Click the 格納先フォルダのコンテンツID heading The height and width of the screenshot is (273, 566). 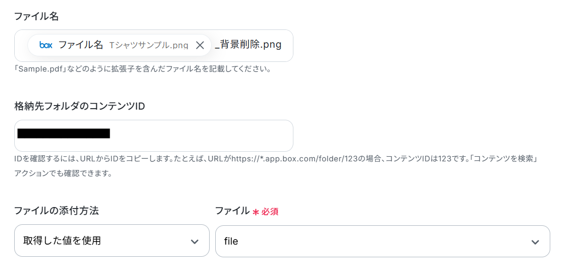(80, 106)
